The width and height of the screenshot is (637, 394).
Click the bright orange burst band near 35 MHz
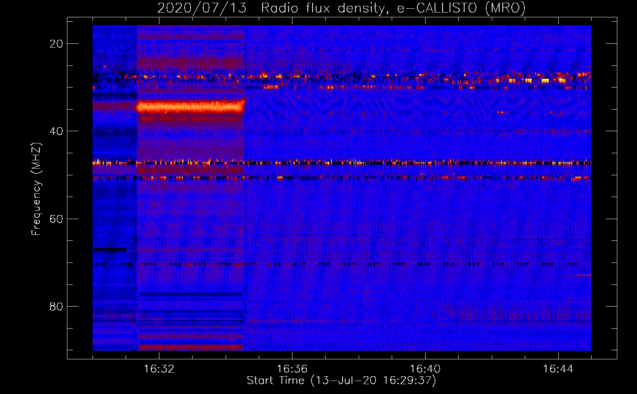coord(191,107)
